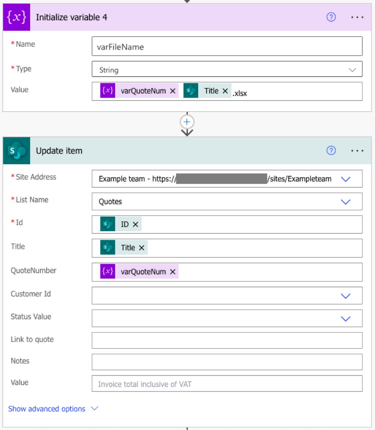The width and height of the screenshot is (375, 430).
Task: Click the purple Initialize variable icon
Action: [x=16, y=17]
